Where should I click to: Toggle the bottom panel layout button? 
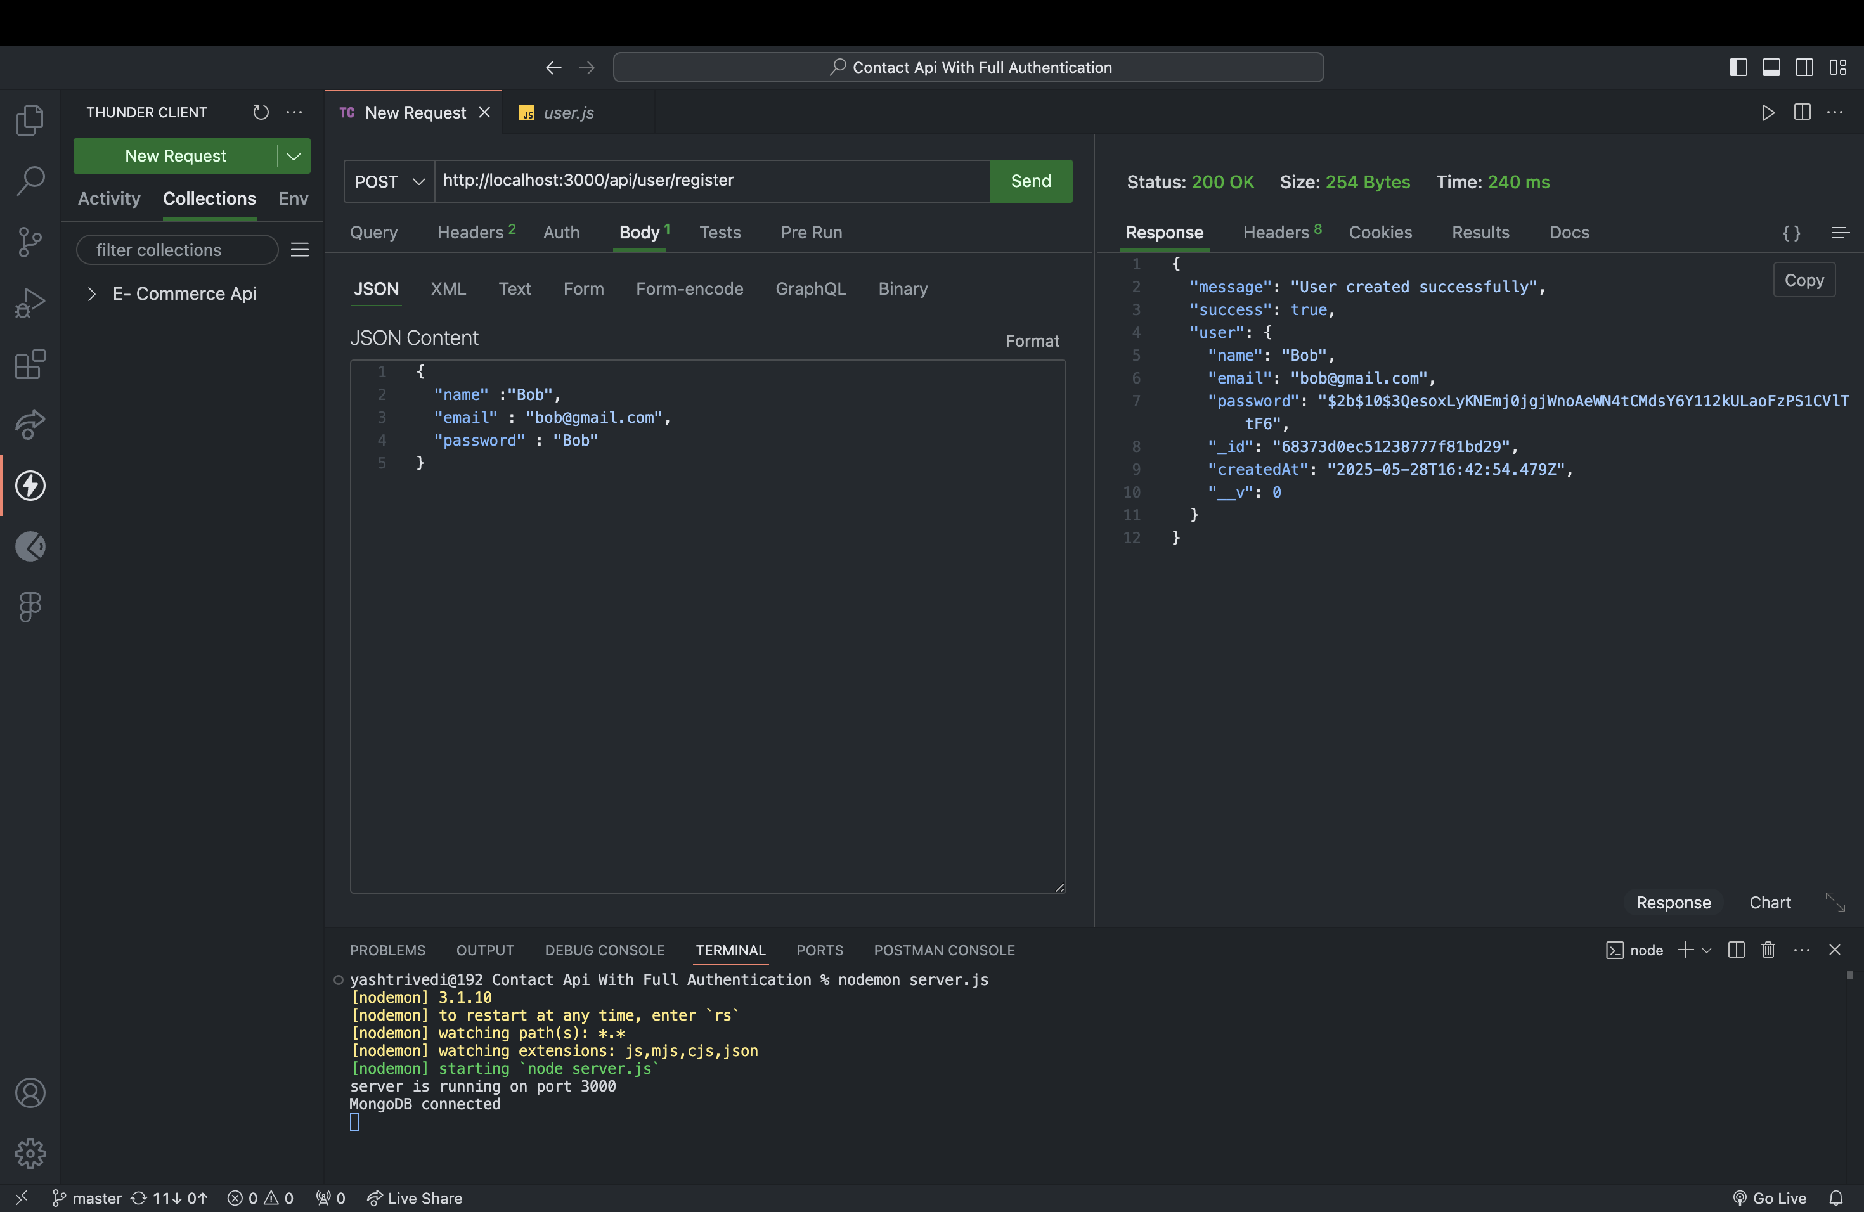coord(1771,67)
